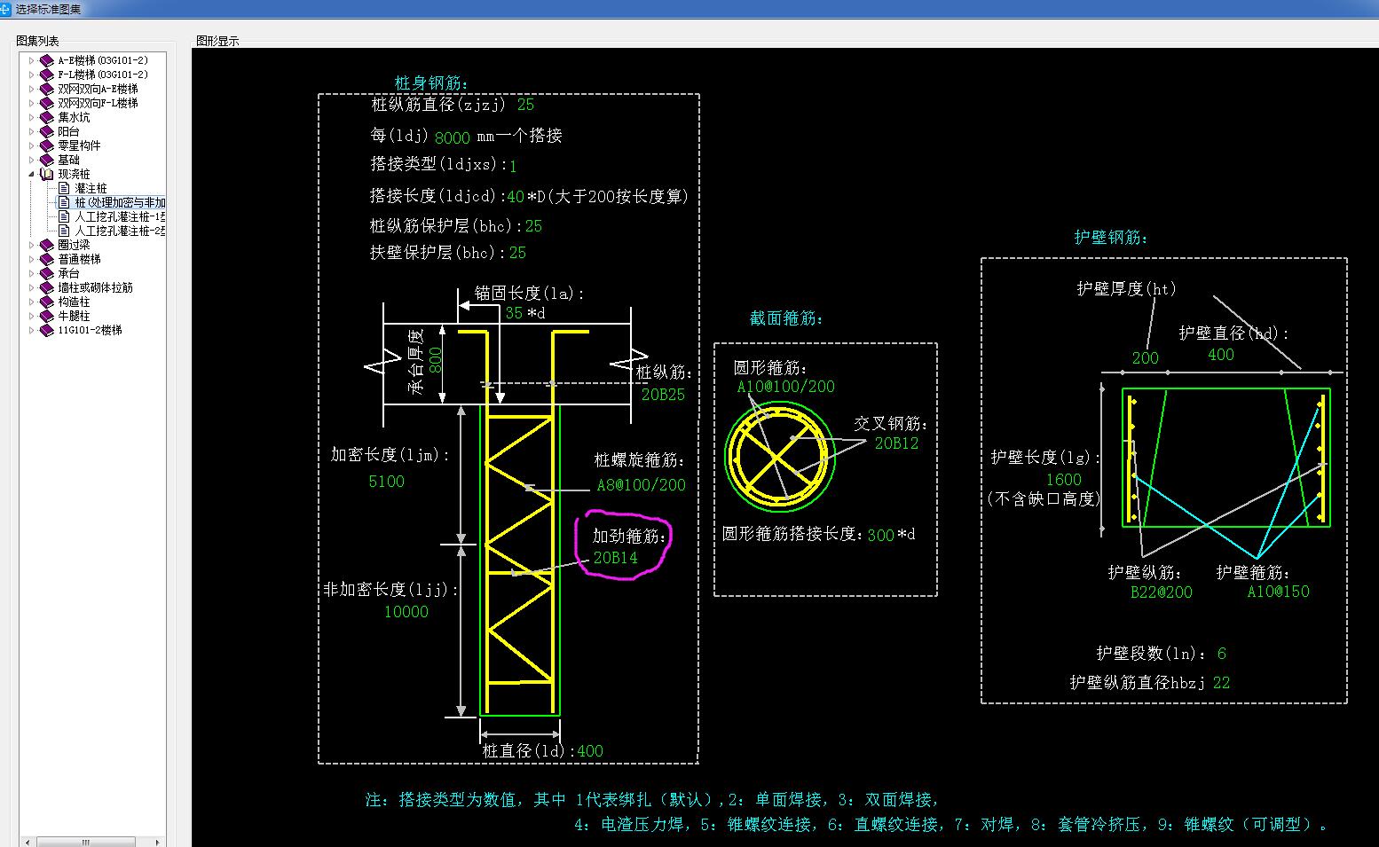Click the 牛腿柱 book icon
Image resolution: width=1379 pixels, height=847 pixels.
click(x=47, y=316)
